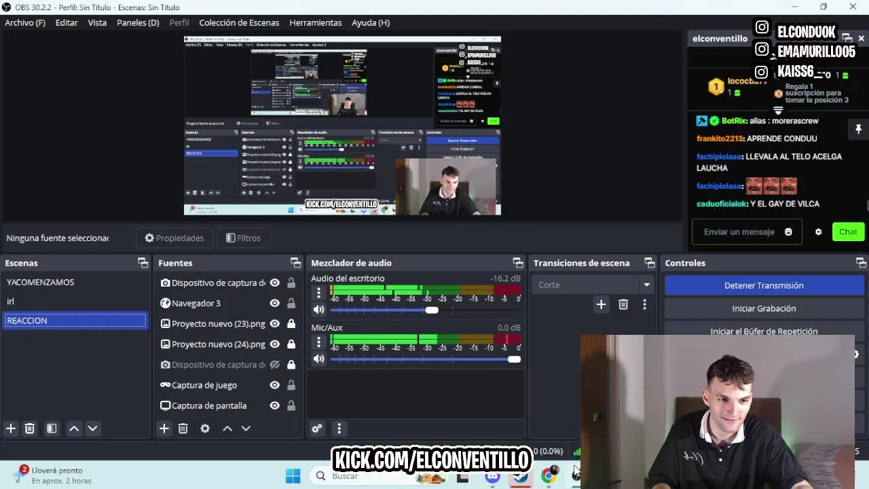Select the REACCION scene

point(75,321)
